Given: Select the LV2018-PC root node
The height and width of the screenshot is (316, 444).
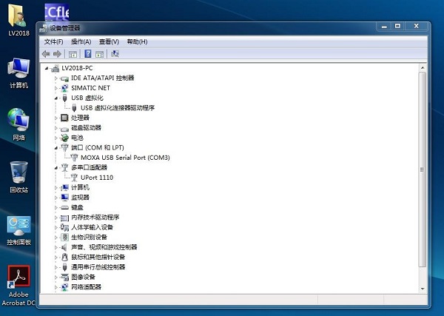Looking at the screenshot, I should (x=77, y=68).
